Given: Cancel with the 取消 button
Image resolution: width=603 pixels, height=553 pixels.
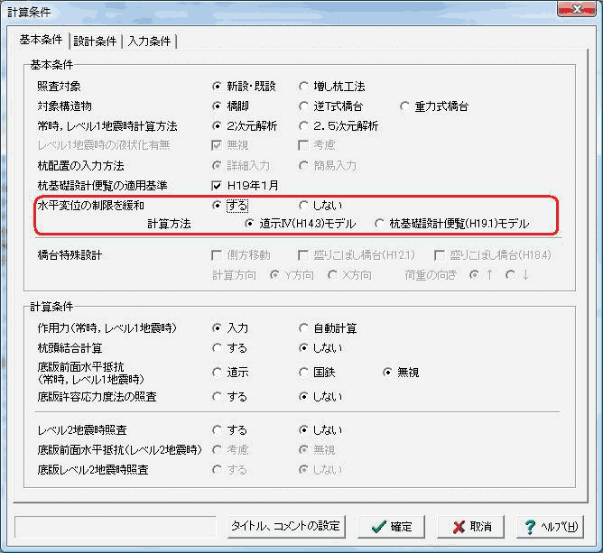Looking at the screenshot, I should 470,526.
